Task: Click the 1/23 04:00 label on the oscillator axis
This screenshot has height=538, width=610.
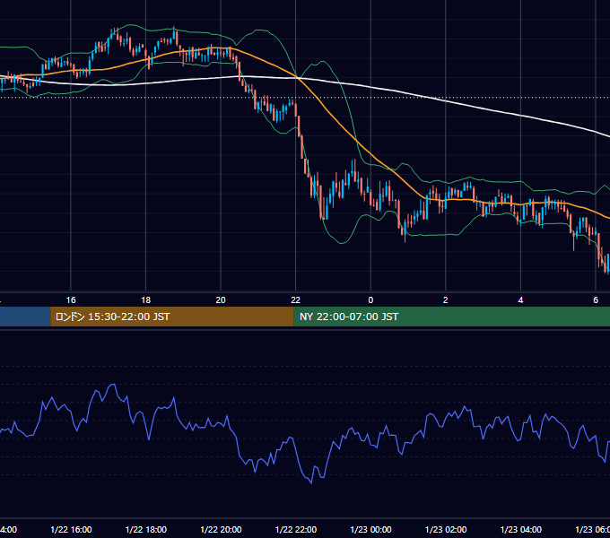Action: (x=521, y=530)
